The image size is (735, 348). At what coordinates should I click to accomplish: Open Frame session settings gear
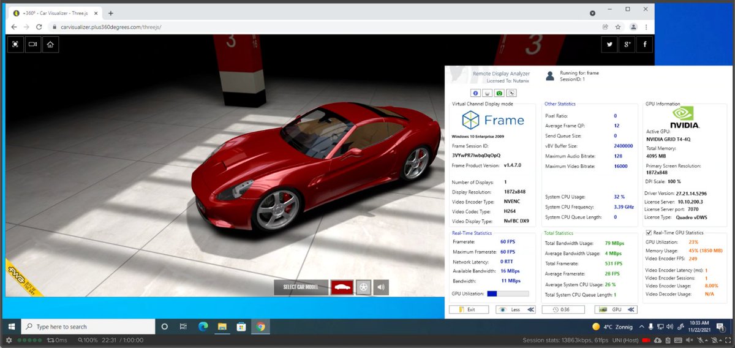click(x=9, y=340)
